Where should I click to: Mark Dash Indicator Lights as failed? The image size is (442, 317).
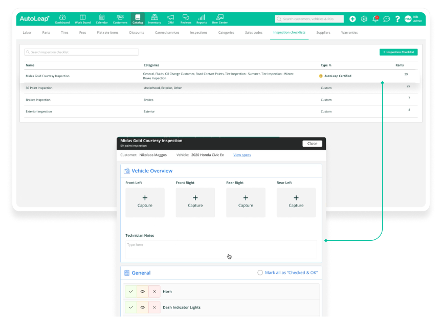tap(154, 307)
